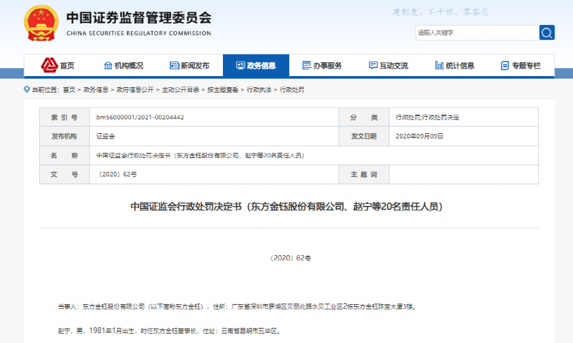Click the bar chart icon beside 统计信息
Viewport: 573px width, 343px height.
439,66
